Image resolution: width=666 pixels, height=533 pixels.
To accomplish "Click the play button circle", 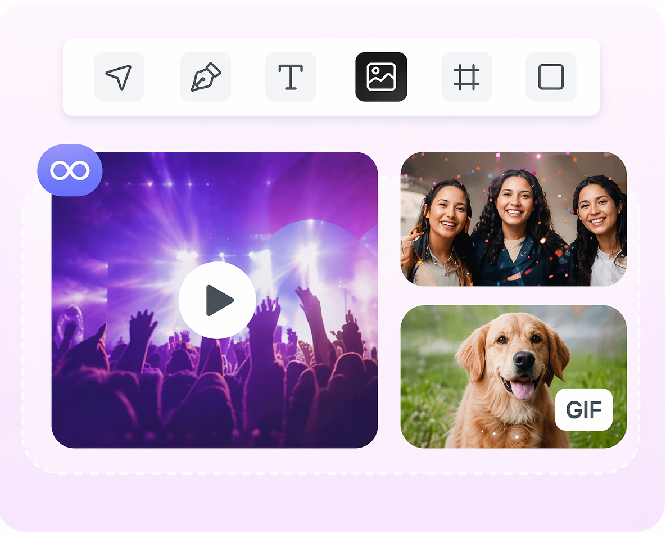I will click(218, 300).
